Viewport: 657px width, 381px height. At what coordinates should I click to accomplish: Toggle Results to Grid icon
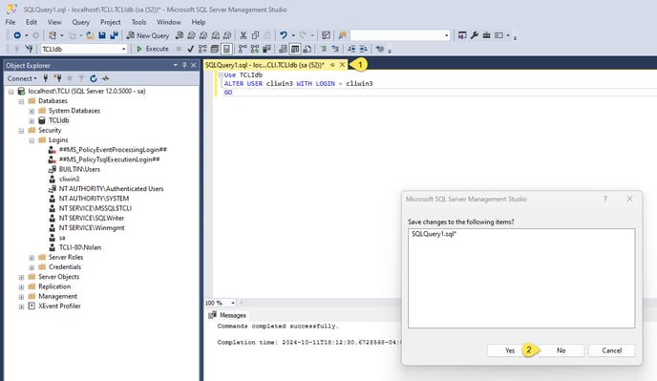(x=295, y=49)
